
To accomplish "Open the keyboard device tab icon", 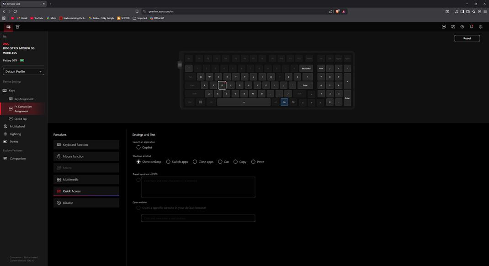I will pos(8,27).
